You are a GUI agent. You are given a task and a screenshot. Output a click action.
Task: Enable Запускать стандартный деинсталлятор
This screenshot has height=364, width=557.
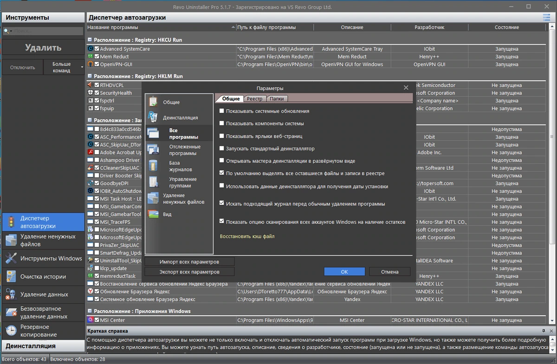click(222, 149)
